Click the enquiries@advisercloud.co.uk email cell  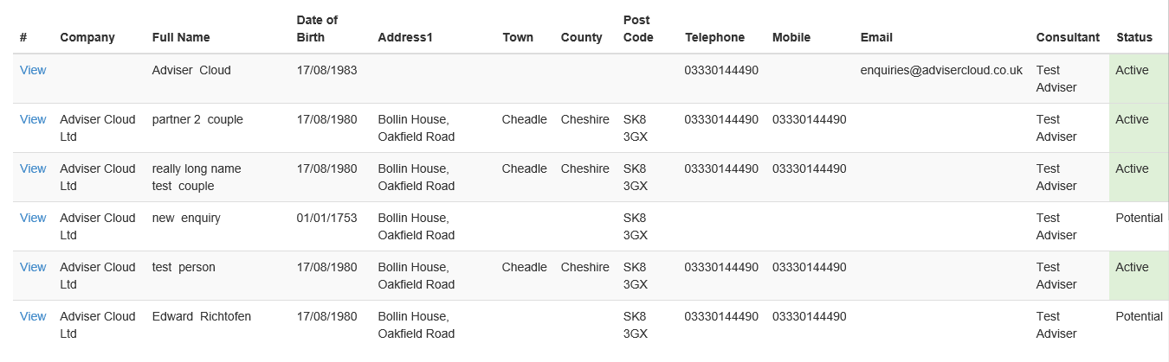pos(941,70)
